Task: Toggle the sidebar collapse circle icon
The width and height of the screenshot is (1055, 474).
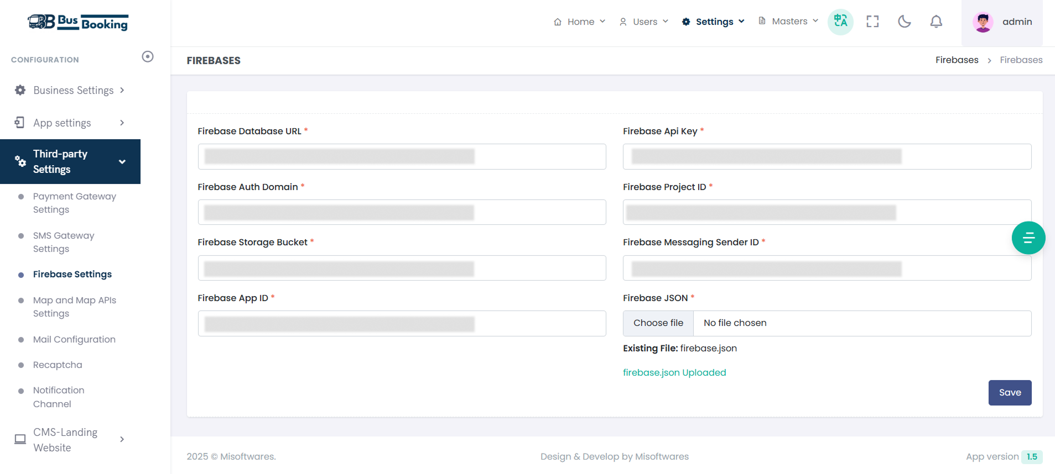Action: click(148, 56)
